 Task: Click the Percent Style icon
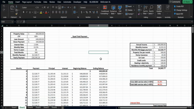tap(87, 12)
